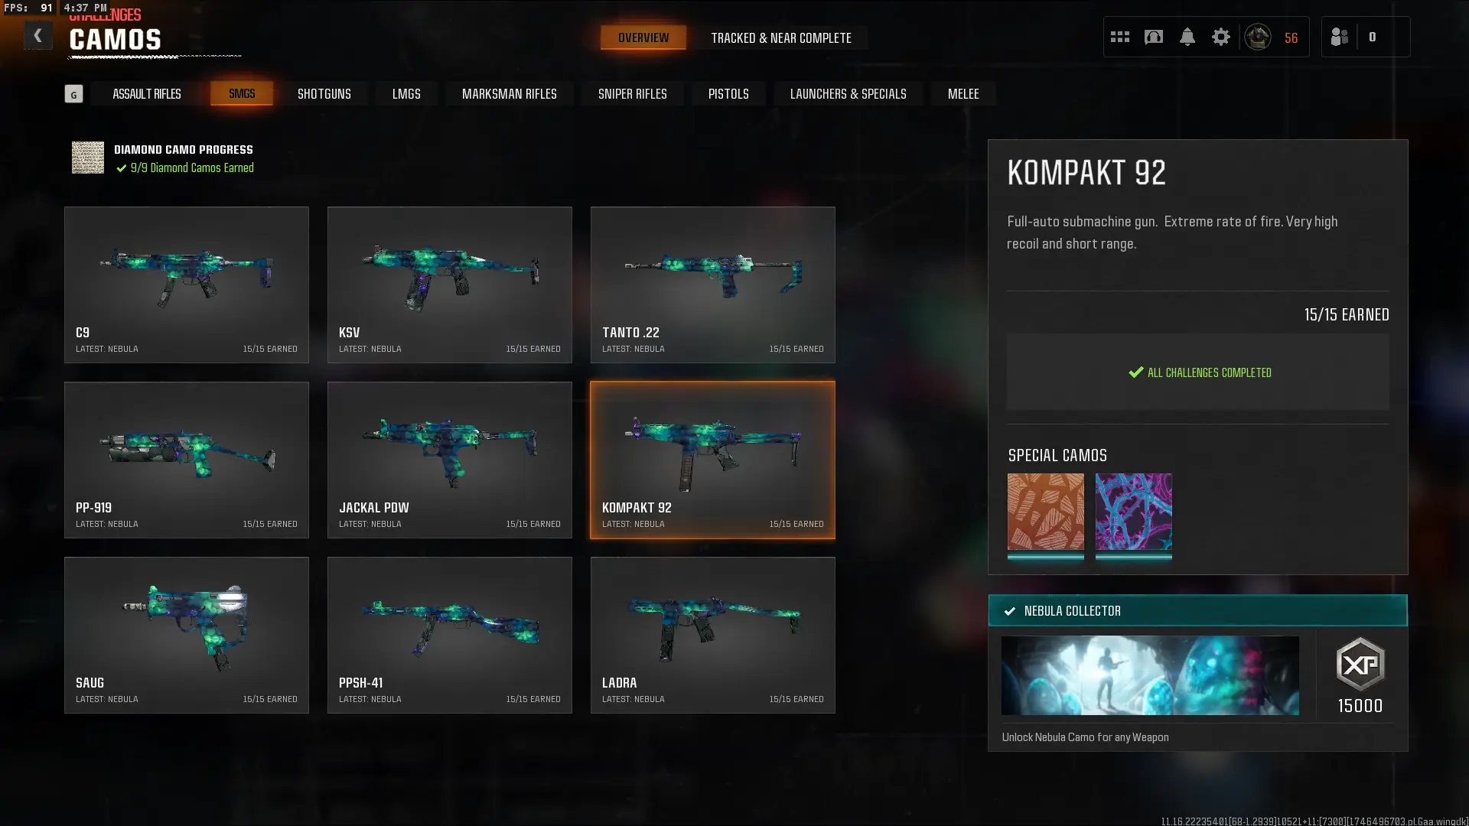Click the Nebula Collector reward header

click(x=1197, y=610)
